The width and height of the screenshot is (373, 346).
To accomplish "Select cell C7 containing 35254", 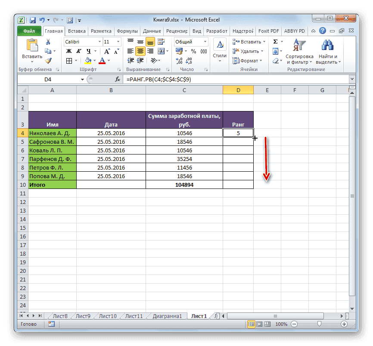I will [184, 159].
